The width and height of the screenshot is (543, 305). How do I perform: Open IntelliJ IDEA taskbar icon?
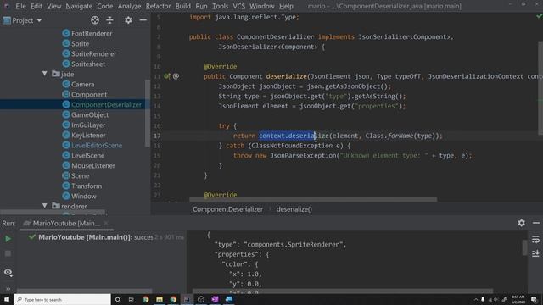pos(187,299)
